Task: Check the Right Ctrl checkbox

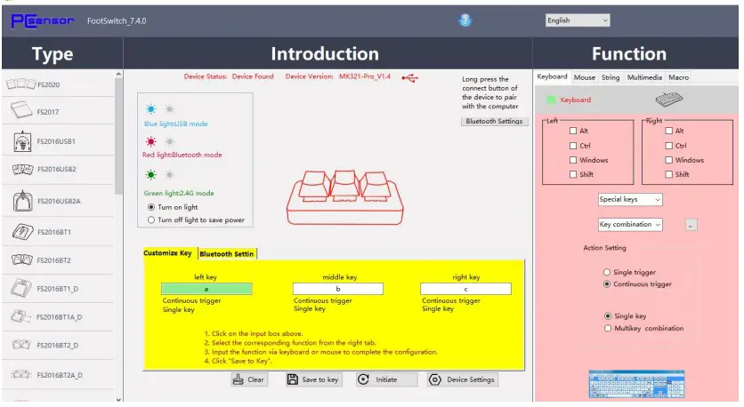Action: 669,146
